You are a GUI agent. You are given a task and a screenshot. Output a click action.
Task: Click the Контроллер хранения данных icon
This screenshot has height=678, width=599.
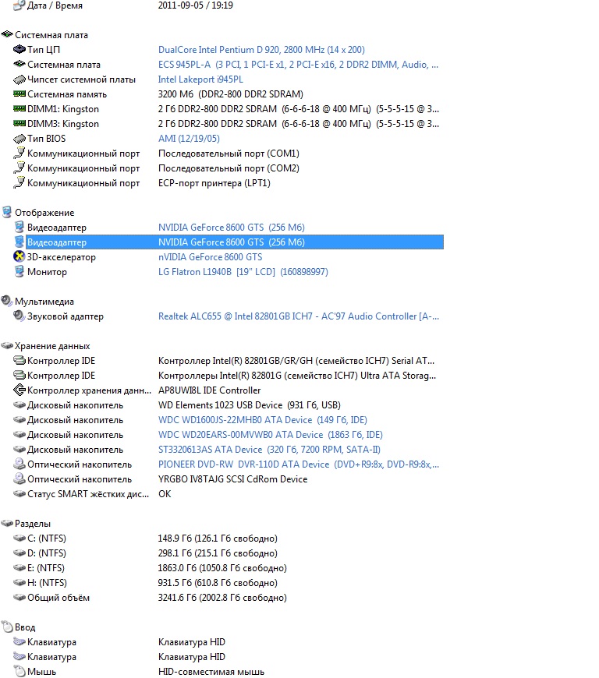pos(19,390)
